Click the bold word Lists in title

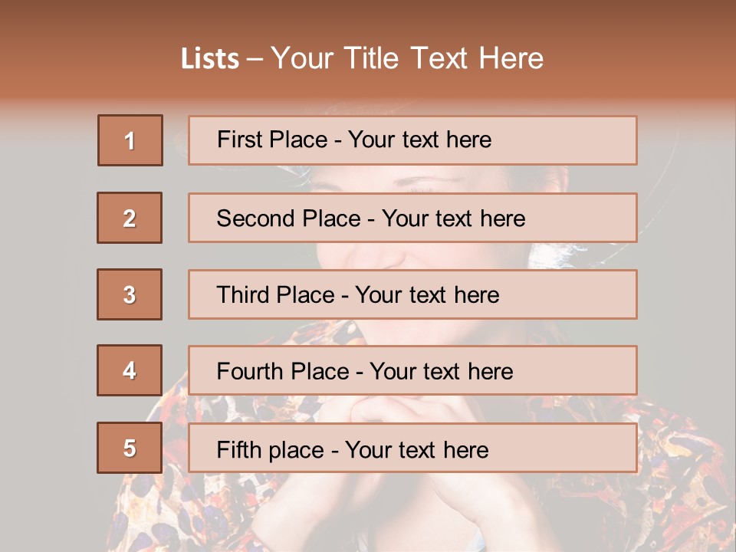[210, 59]
